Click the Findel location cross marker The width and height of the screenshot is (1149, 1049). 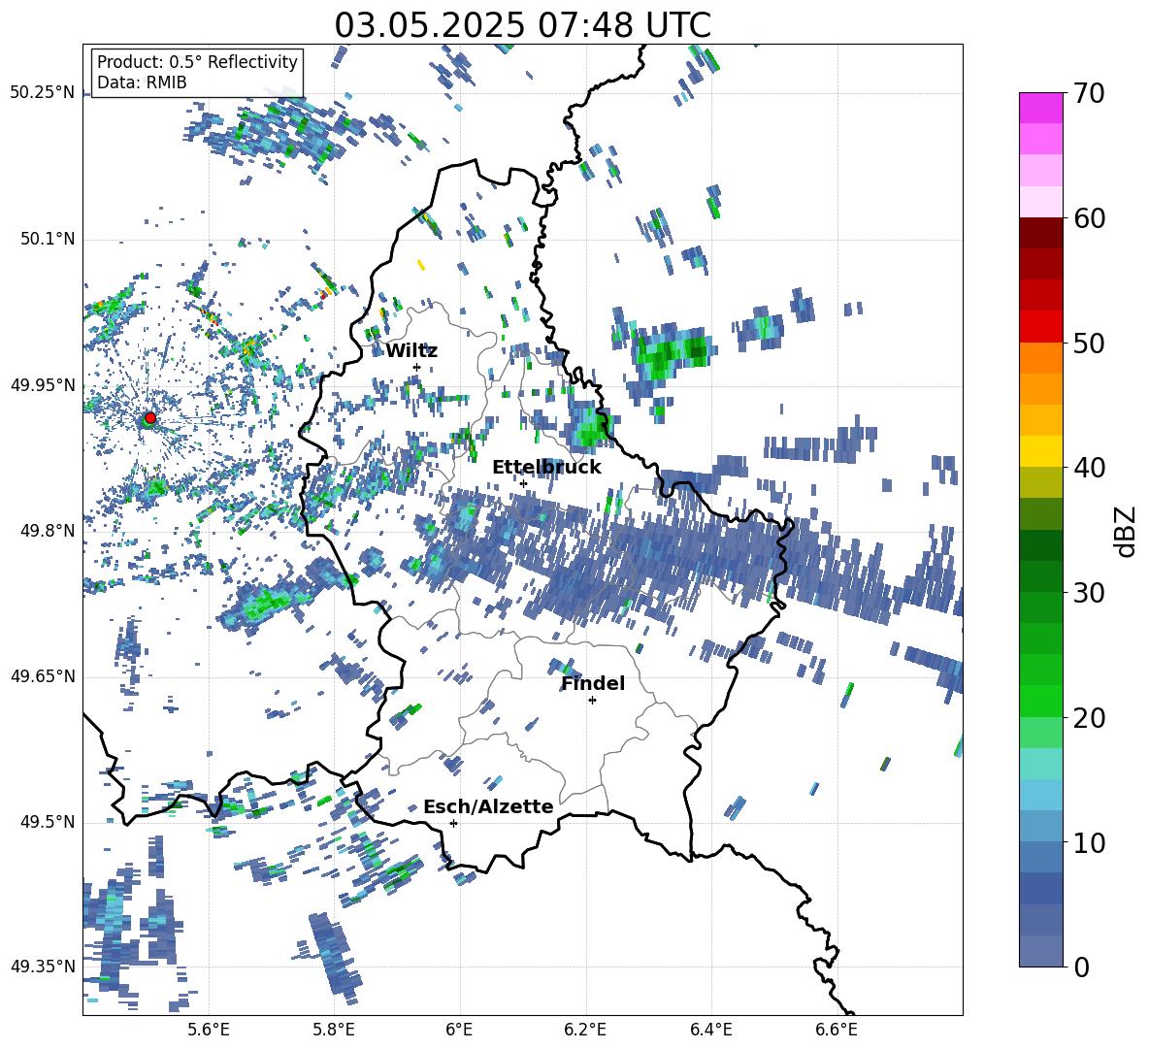(x=592, y=701)
